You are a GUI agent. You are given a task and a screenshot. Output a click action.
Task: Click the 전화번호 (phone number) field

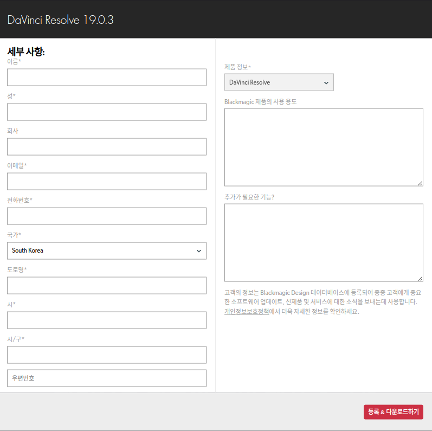107,216
